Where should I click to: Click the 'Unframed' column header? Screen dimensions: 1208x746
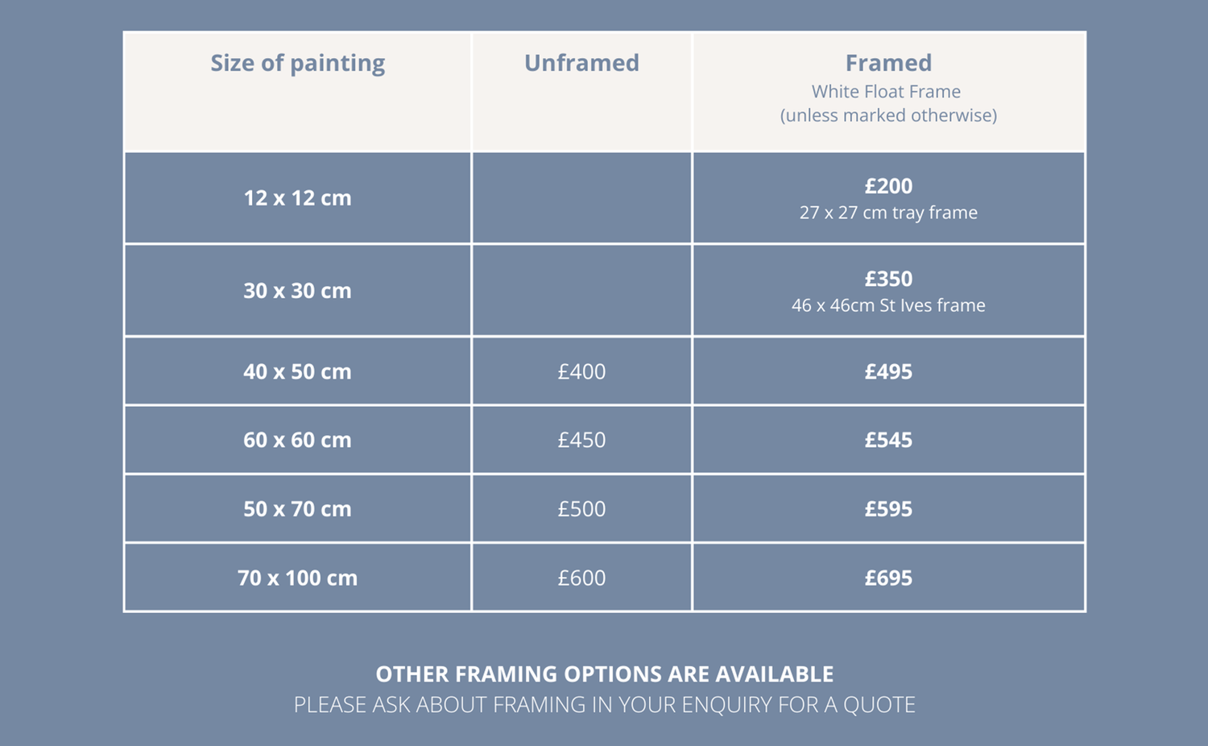pyautogui.click(x=581, y=63)
